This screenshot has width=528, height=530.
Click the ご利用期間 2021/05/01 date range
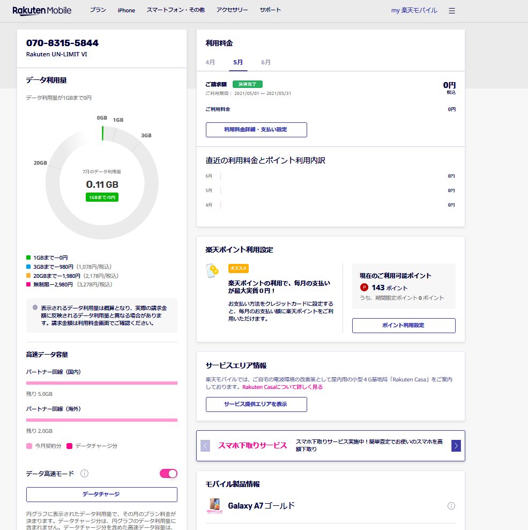click(248, 94)
